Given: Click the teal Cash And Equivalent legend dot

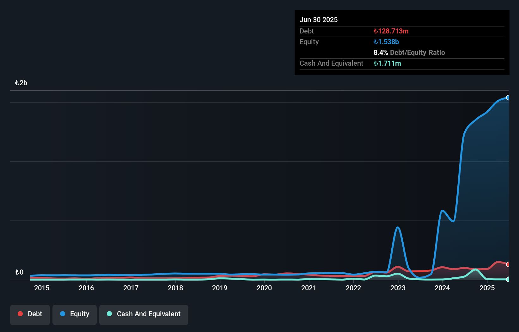Looking at the screenshot, I should (x=109, y=314).
